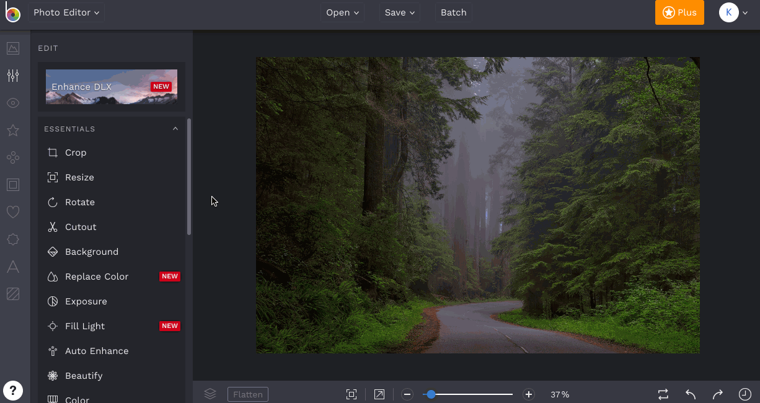
Task: Click the zoom in plus icon
Action: pos(529,394)
